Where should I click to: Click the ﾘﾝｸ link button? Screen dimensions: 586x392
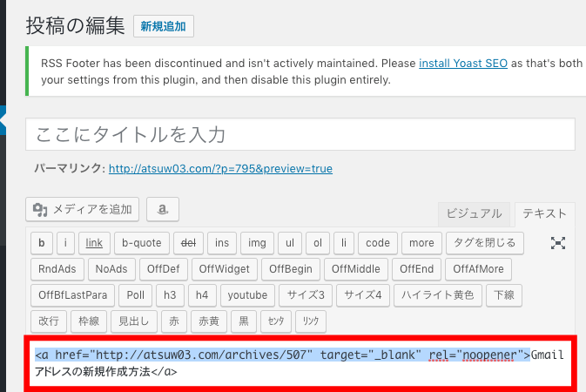click(x=311, y=321)
